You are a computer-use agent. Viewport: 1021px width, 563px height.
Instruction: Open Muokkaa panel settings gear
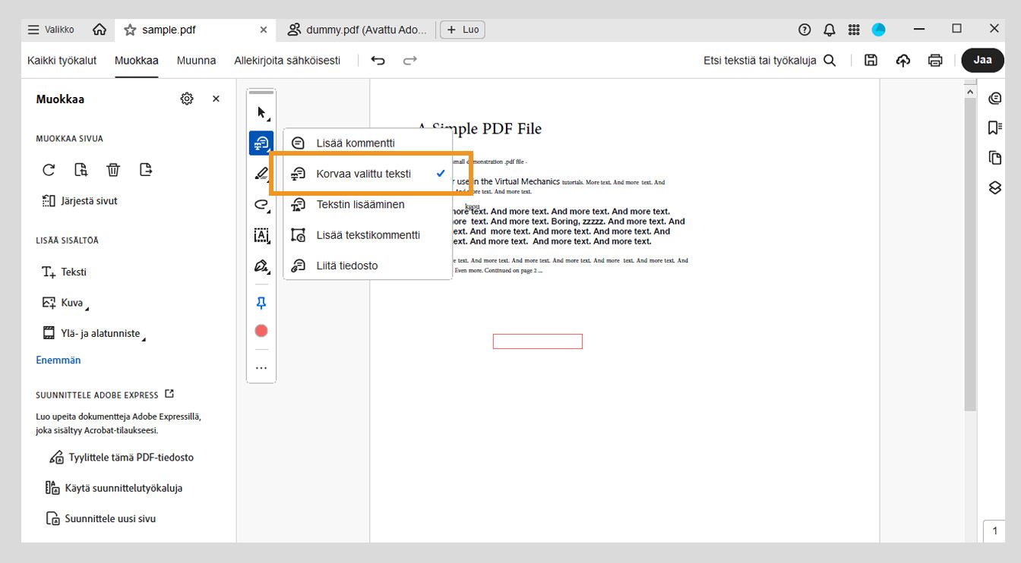[x=187, y=99]
